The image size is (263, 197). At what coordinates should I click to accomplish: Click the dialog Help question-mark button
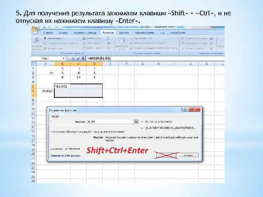point(185,109)
